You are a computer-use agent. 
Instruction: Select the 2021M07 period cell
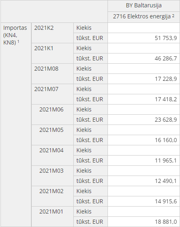[x=53, y=94]
